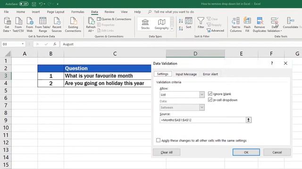Click the Insert Function fx icon
Image resolution: width=302 pixels, height=169 pixels.
click(55, 44)
